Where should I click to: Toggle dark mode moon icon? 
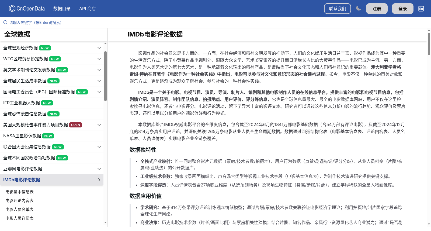pos(358,8)
